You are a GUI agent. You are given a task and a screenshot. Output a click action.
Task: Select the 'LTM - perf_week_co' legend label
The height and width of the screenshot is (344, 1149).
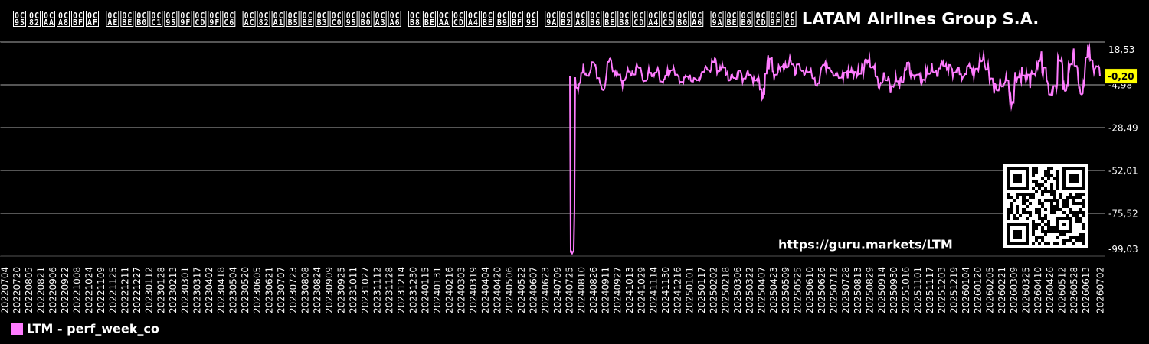(x=93, y=329)
